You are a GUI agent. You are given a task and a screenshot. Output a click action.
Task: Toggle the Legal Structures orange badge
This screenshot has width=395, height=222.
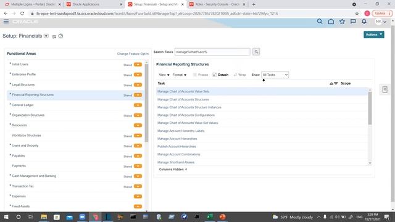[x=138, y=85]
